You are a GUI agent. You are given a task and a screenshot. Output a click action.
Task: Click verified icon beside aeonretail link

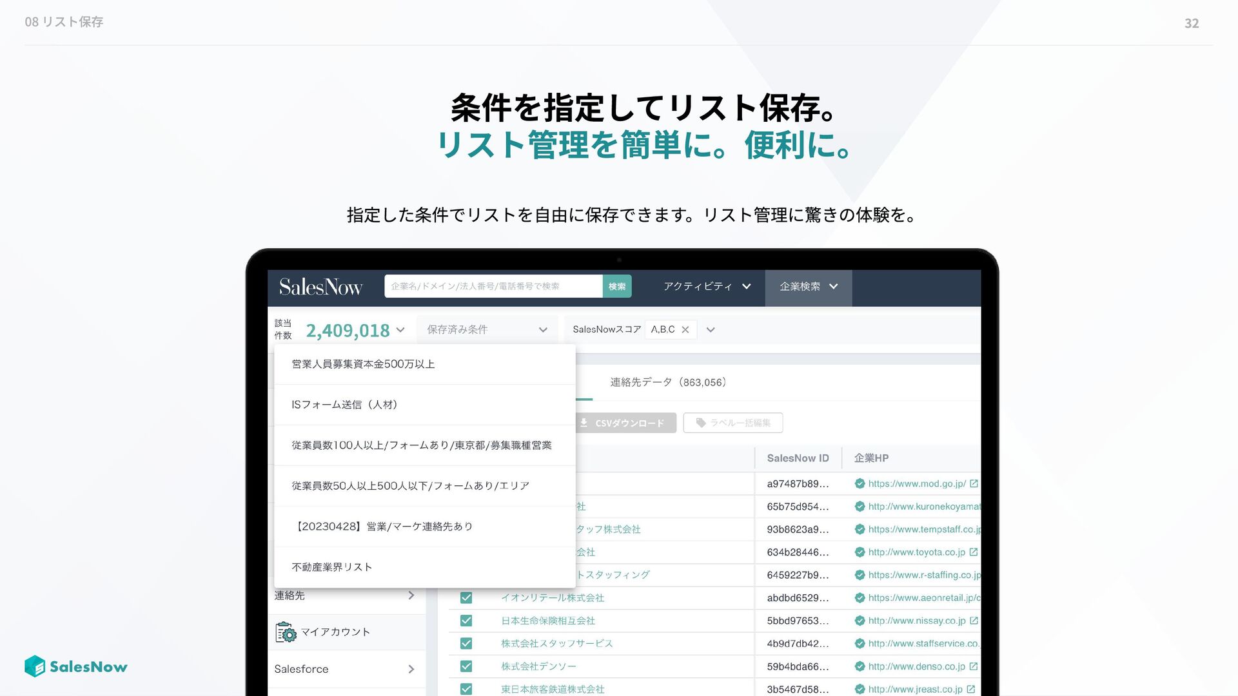(860, 598)
